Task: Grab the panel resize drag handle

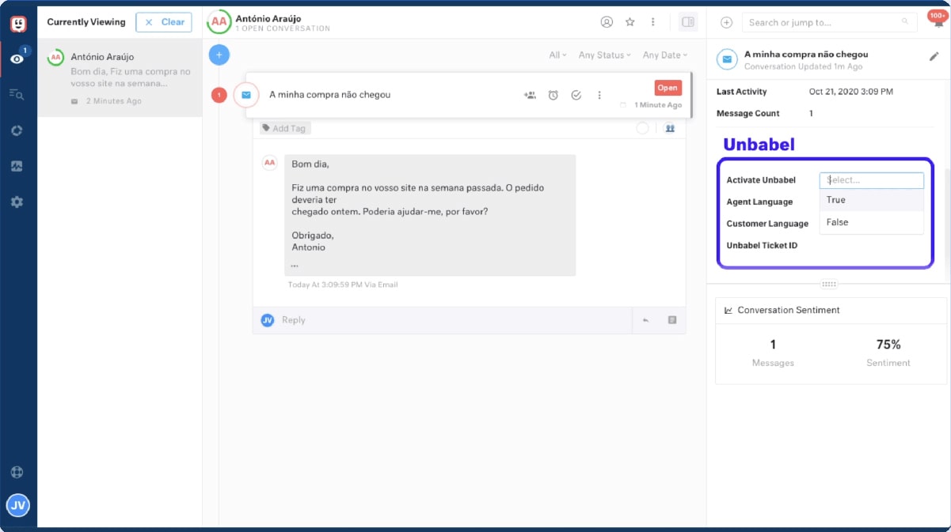Action: click(829, 284)
